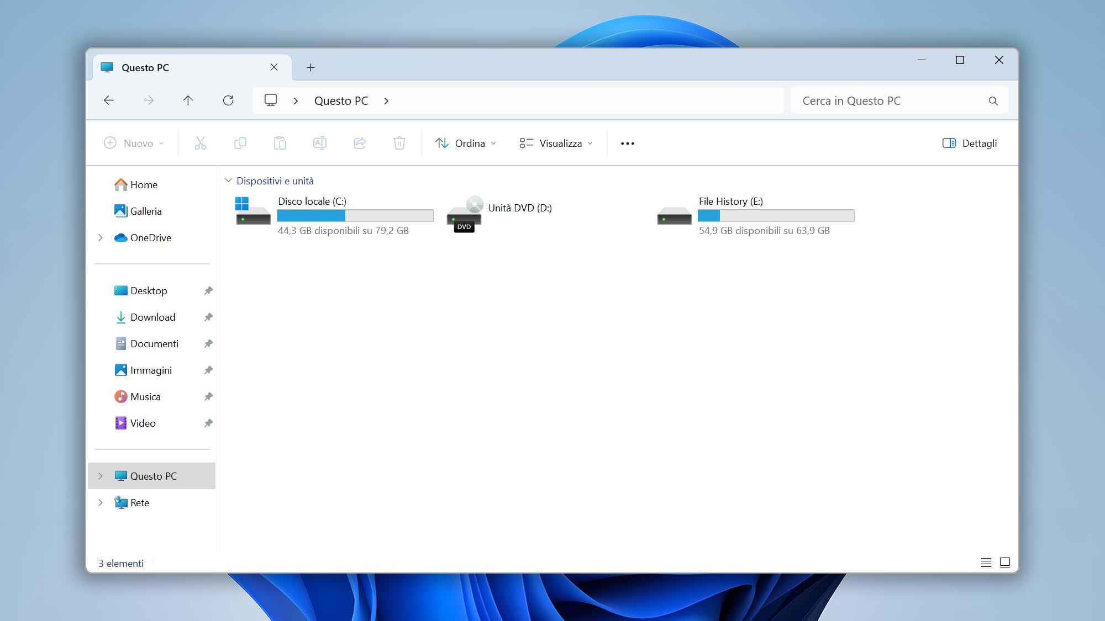Click the list view icon bottom right

[985, 562]
